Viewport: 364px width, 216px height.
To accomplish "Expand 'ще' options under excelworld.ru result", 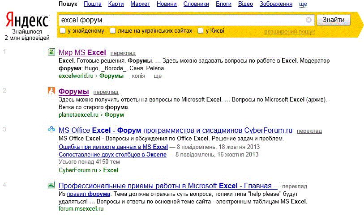I will point(158,76).
